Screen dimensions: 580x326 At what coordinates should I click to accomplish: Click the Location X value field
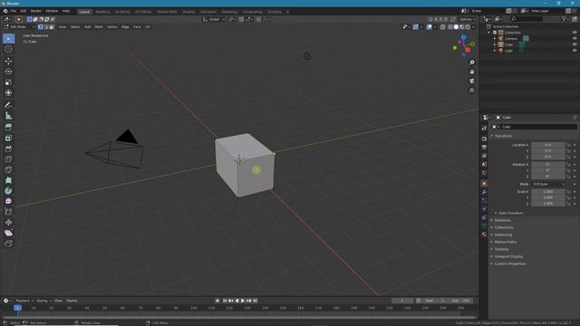click(x=548, y=145)
